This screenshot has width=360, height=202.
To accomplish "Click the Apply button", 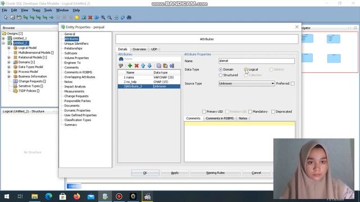I will tap(175, 173).
